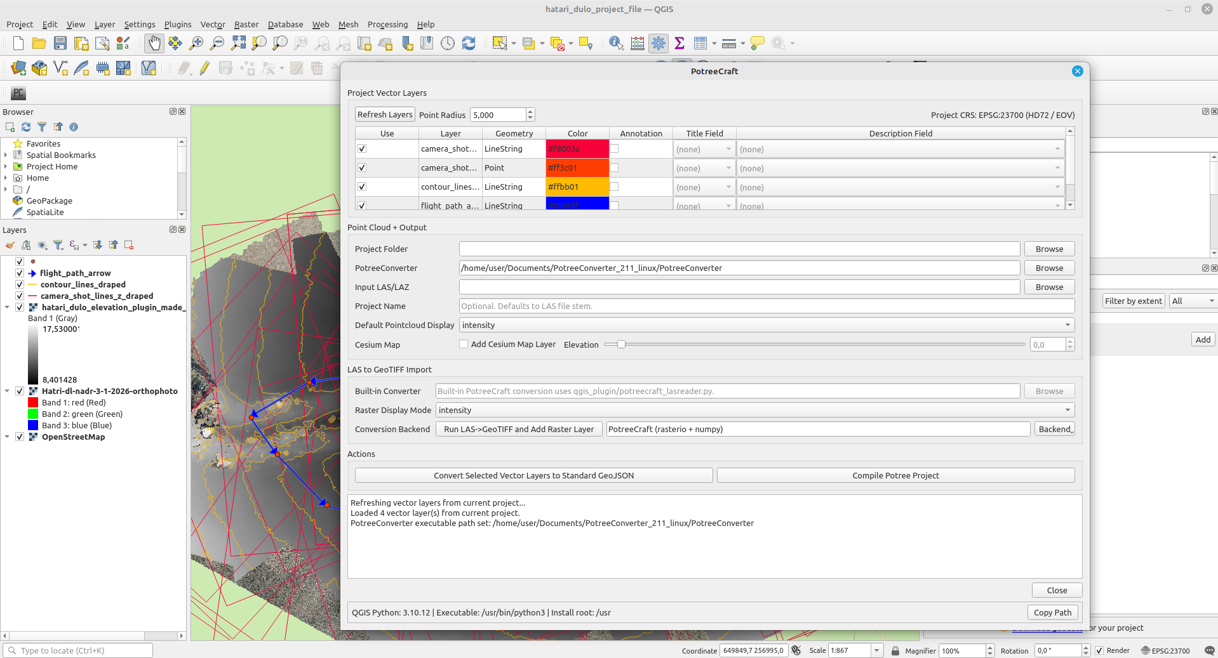Open the Processing Toolbox gear icon
Screen dimensions: 1218x658
(x=659, y=43)
